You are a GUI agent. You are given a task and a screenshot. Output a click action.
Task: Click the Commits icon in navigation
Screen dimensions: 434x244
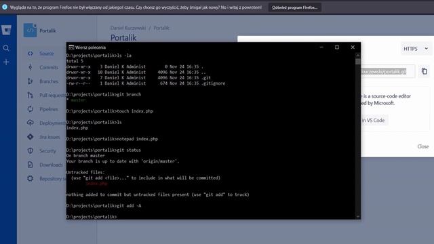30,67
